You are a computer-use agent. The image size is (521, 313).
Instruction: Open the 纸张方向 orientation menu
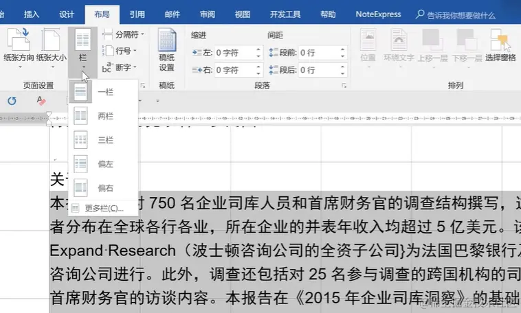click(x=19, y=48)
